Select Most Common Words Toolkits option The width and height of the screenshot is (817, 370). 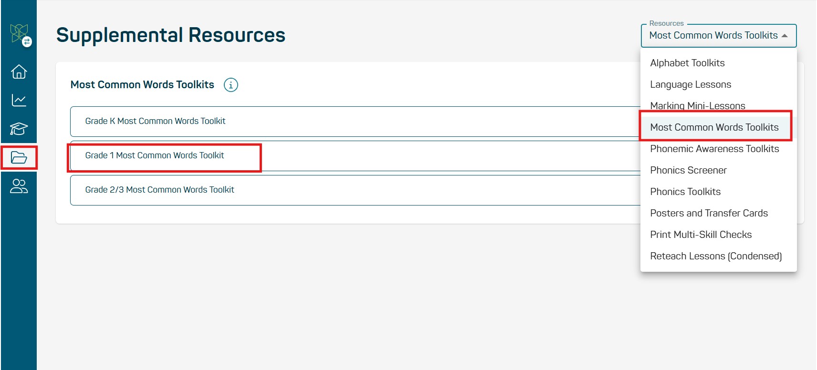tap(714, 127)
